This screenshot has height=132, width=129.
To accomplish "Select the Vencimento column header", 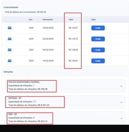I will 48,20.
